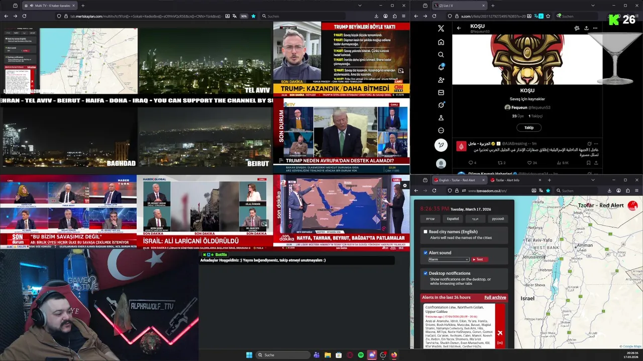This screenshot has height=361, width=643.
Task: Open Discord from the taskbar
Action: (372, 355)
